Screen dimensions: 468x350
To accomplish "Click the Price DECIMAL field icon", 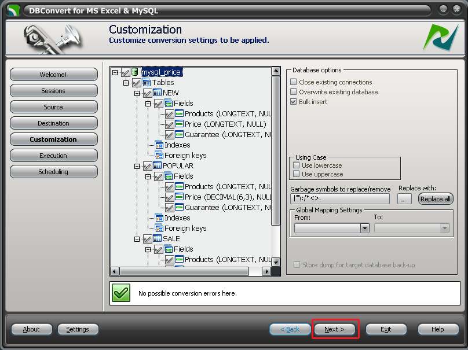I will coord(179,197).
